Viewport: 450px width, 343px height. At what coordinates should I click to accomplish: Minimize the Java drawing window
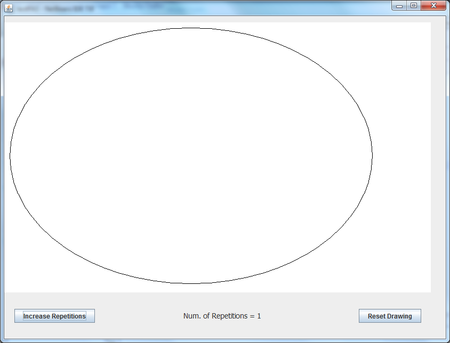399,6
